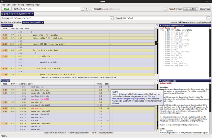
Task: Open the View menu
Action: (x=14, y=5)
